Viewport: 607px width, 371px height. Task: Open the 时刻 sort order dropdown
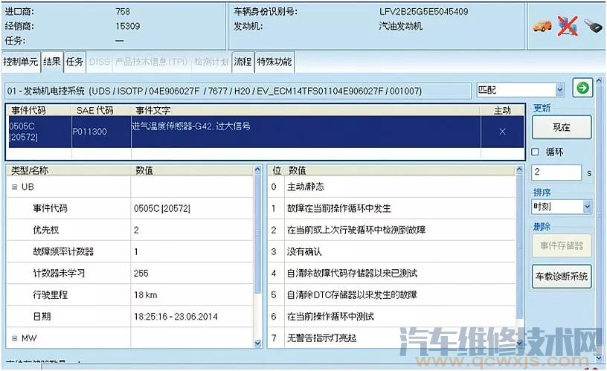coord(587,207)
